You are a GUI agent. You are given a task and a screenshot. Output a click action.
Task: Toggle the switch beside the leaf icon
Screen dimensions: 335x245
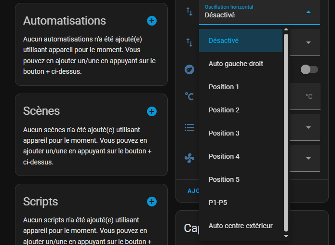(309, 69)
